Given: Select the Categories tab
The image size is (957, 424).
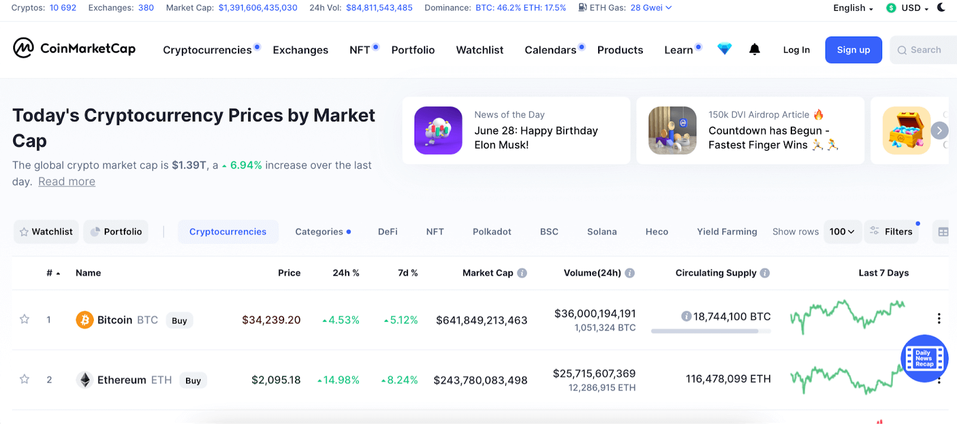Looking at the screenshot, I should click(323, 231).
